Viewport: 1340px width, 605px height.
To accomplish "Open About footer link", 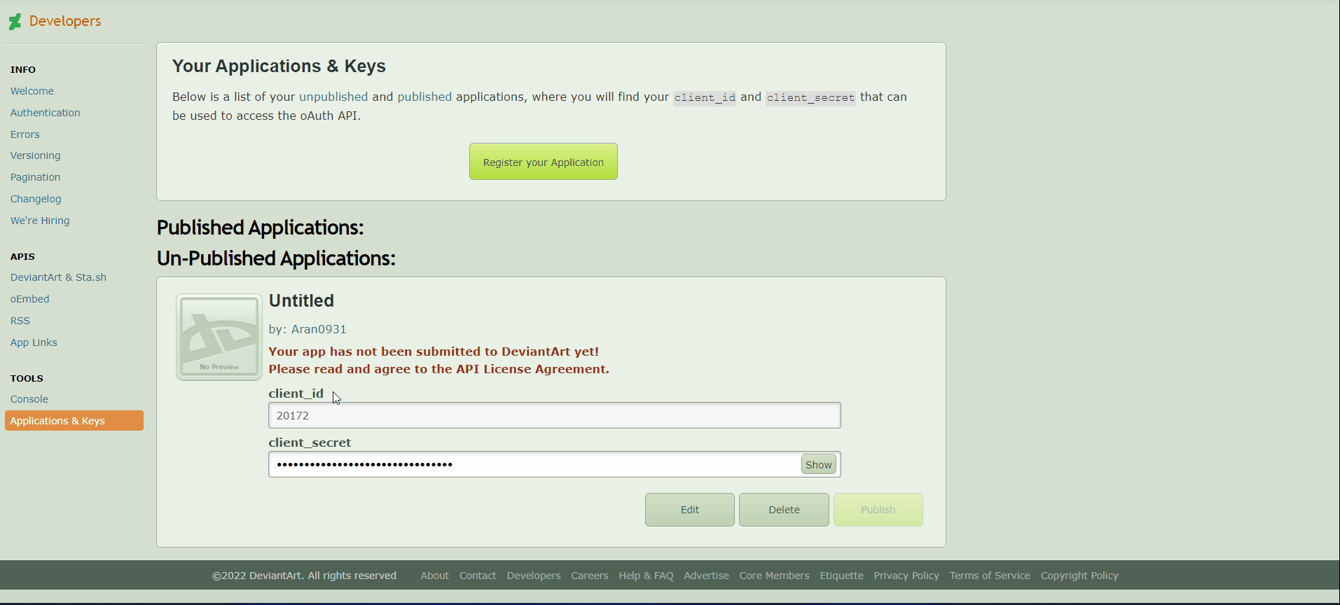I will click(435, 576).
